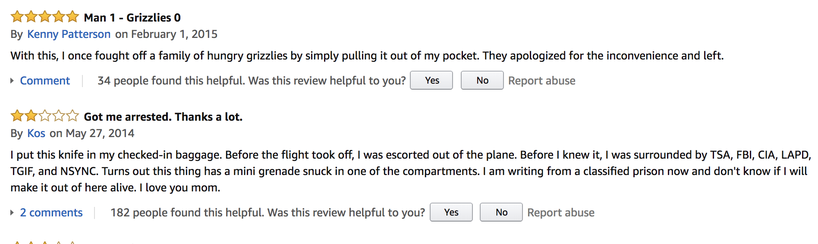Open the 'Got me arrested. Thanks a lot.' title

click(x=163, y=117)
